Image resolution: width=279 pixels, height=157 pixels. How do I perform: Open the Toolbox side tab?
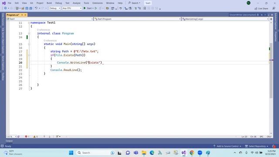(x=3, y=76)
